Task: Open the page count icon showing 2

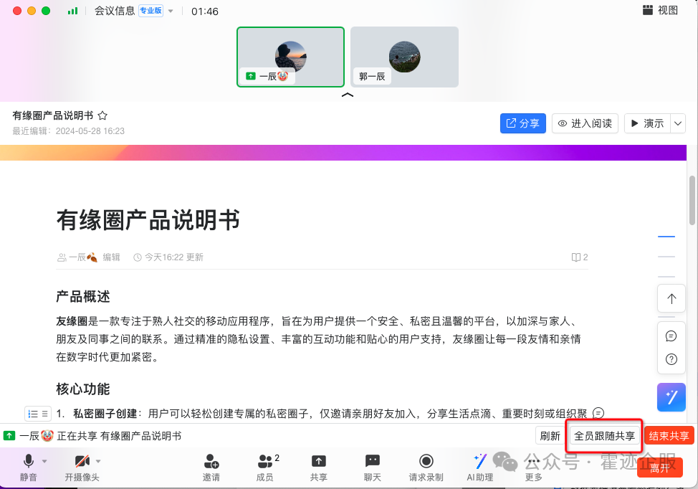Action: (x=580, y=257)
